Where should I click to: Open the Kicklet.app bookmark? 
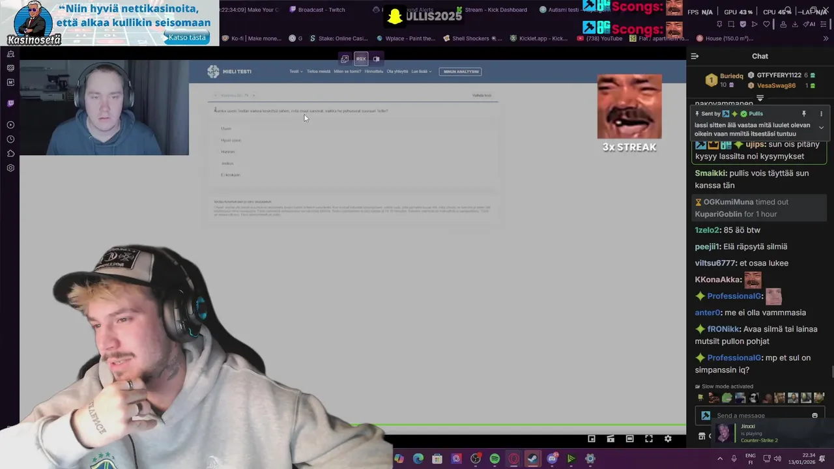click(x=539, y=38)
